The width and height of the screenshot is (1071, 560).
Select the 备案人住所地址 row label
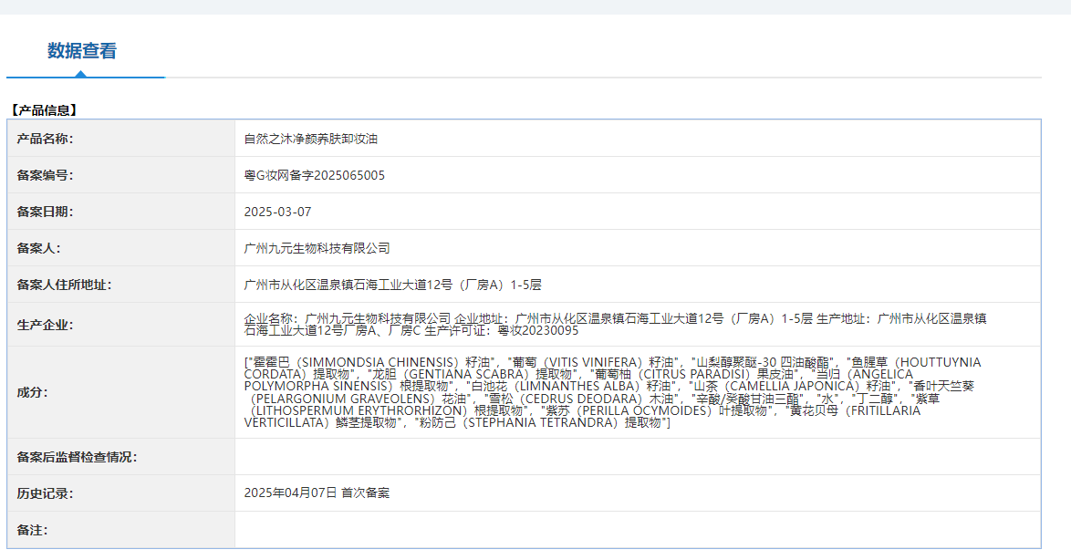point(64,285)
